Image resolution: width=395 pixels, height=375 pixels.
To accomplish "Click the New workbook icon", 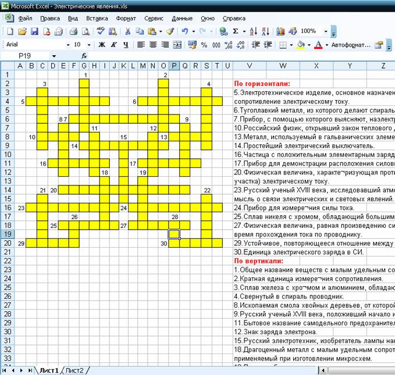I will tap(10, 31).
